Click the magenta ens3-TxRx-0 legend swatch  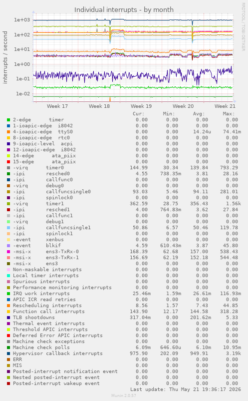coord(8,252)
